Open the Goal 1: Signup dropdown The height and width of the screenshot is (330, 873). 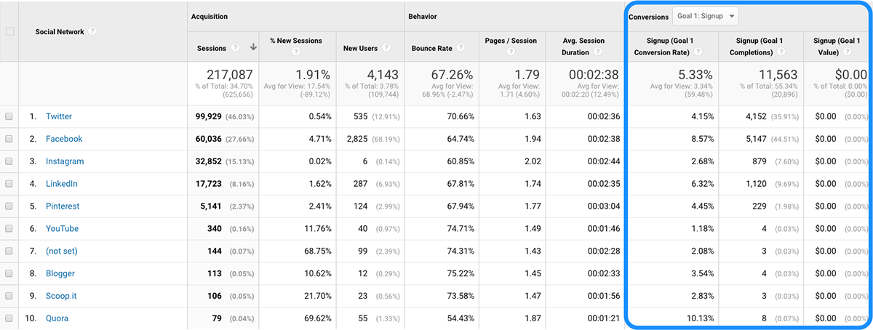point(706,16)
